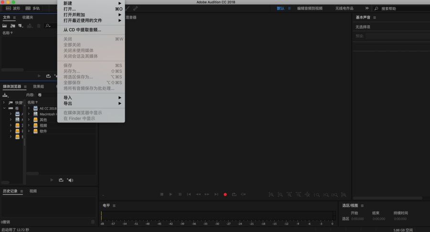Viewport: 430px width, 232px height.
Task: Open History (历史记录) panel menu
Action: click(21, 191)
